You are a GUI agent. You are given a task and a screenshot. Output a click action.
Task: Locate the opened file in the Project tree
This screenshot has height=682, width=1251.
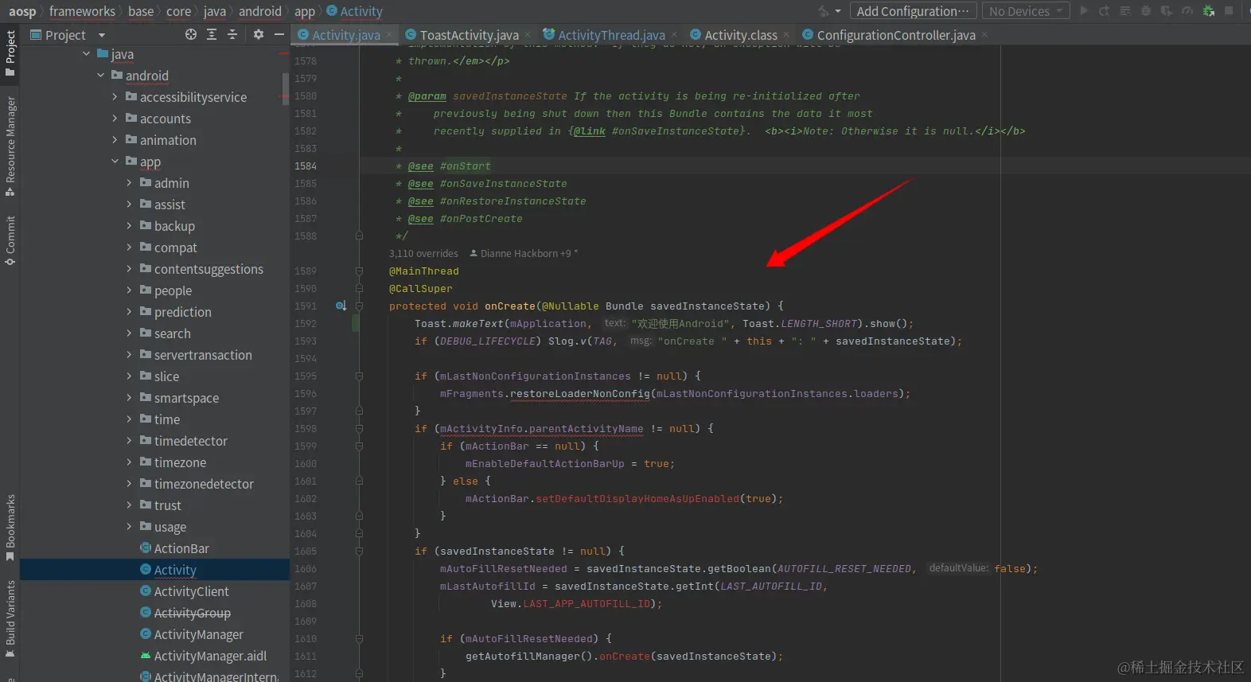[x=191, y=34]
